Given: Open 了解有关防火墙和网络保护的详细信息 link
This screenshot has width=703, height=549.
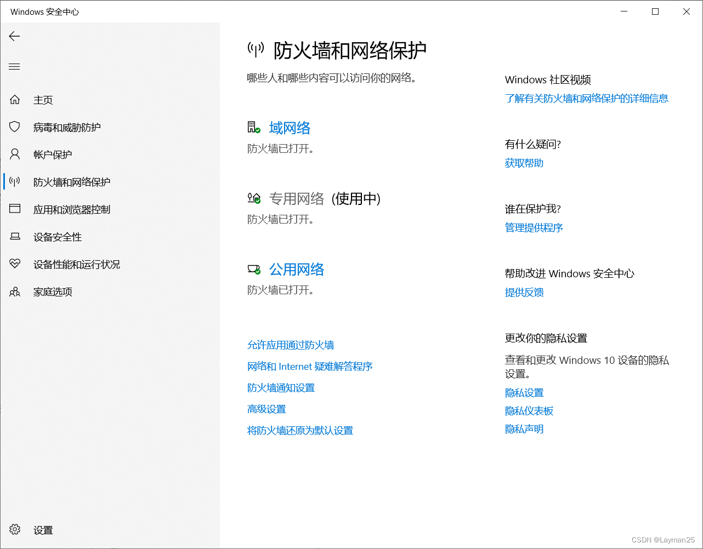Looking at the screenshot, I should point(587,98).
